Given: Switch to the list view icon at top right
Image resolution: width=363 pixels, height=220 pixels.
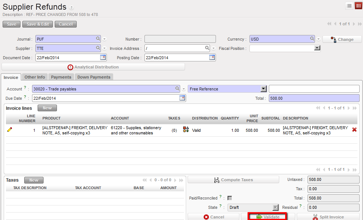Looking at the screenshot, I should click(x=349, y=6).
